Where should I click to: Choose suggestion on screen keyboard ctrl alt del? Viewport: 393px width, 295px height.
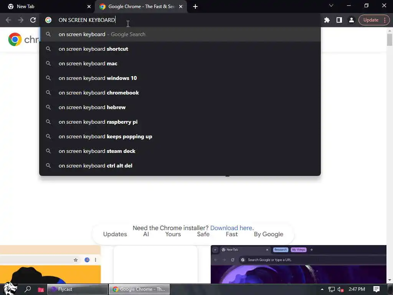tap(180, 166)
